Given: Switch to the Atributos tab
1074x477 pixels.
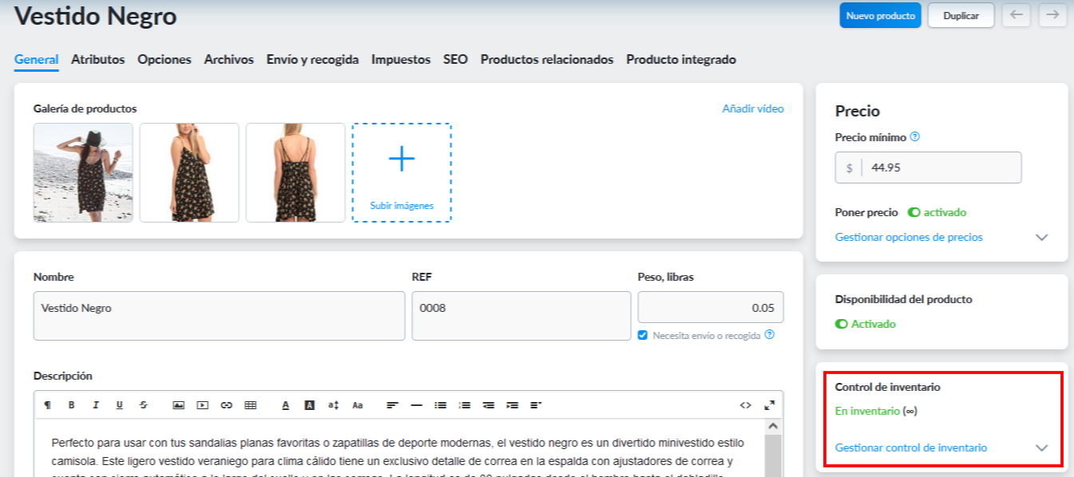Looking at the screenshot, I should pos(98,59).
